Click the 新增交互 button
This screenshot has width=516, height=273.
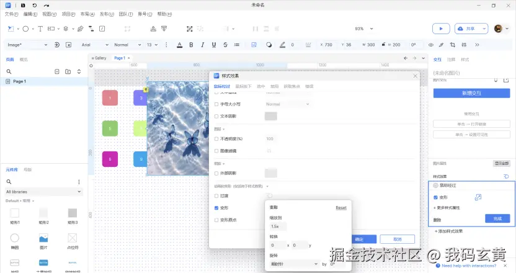tap(471, 93)
